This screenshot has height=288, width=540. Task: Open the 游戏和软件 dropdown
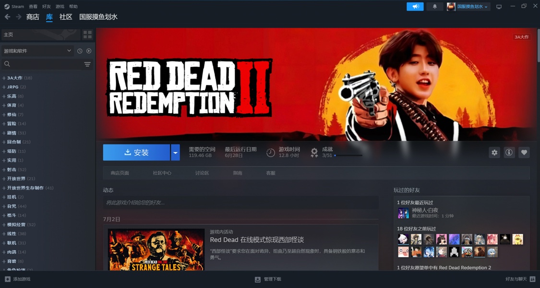click(37, 51)
